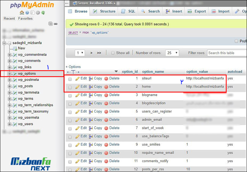
Task: Open wp_options table in sidebar
Action: 27,74
